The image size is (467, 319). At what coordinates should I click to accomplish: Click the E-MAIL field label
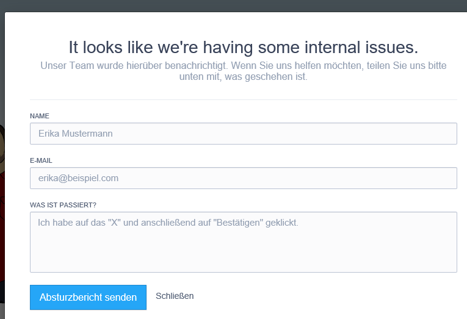[41, 160]
